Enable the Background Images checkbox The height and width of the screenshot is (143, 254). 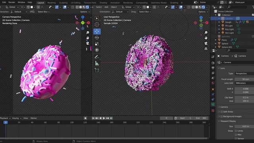click(221, 116)
